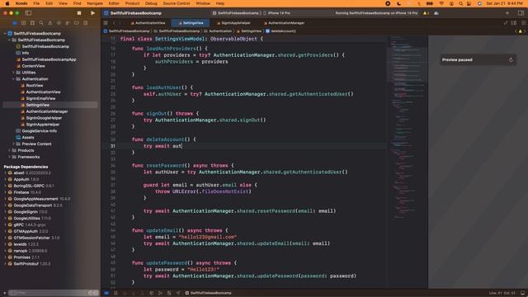
Task: Go forward with the editor forward arrow
Action: tap(120, 23)
